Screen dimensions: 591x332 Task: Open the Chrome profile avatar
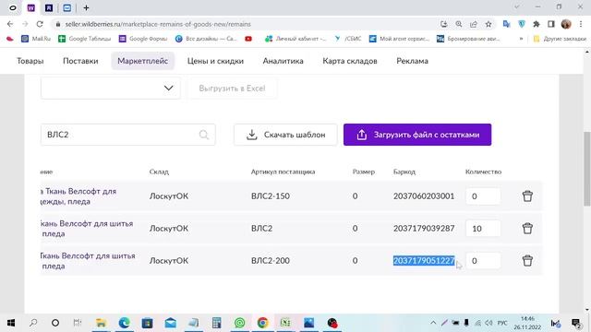tap(566, 24)
